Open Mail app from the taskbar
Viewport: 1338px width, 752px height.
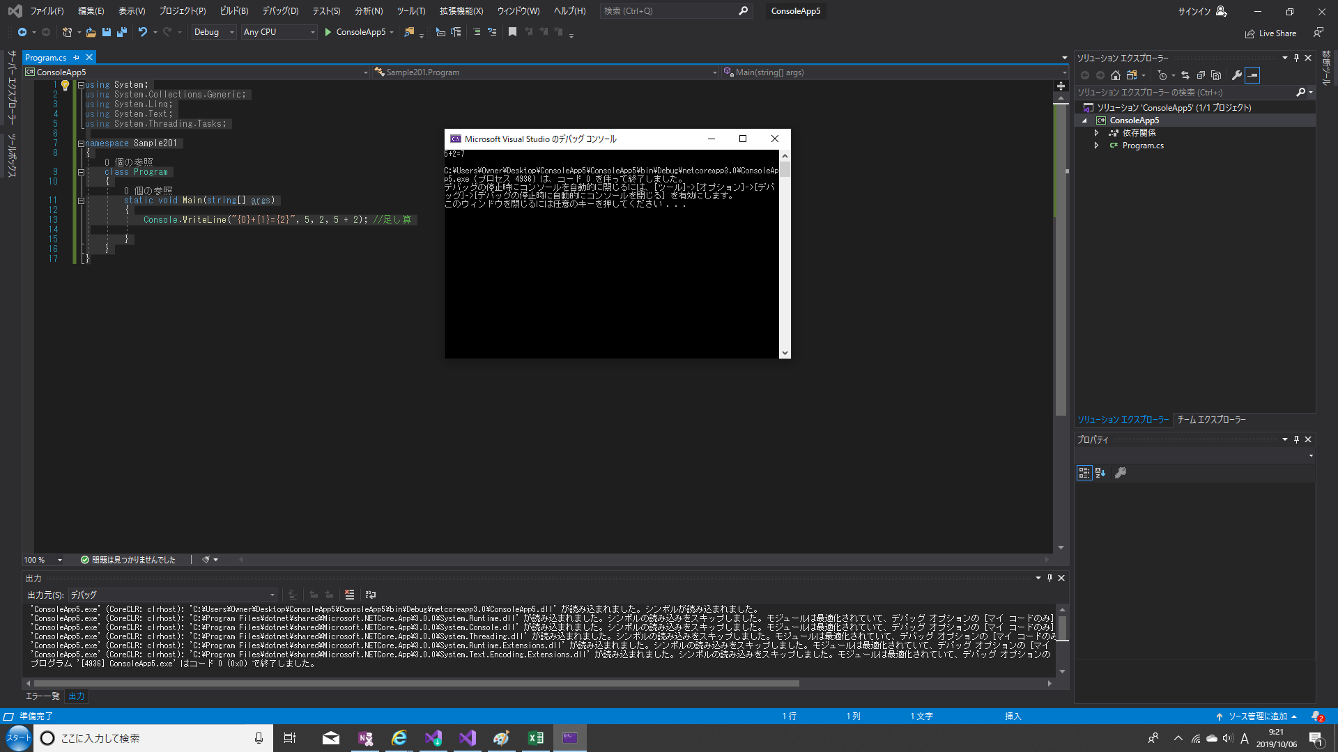click(x=331, y=738)
